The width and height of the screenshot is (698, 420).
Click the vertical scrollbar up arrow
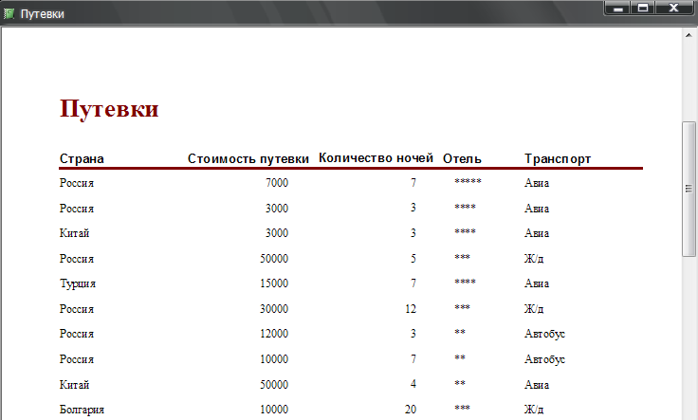689,35
